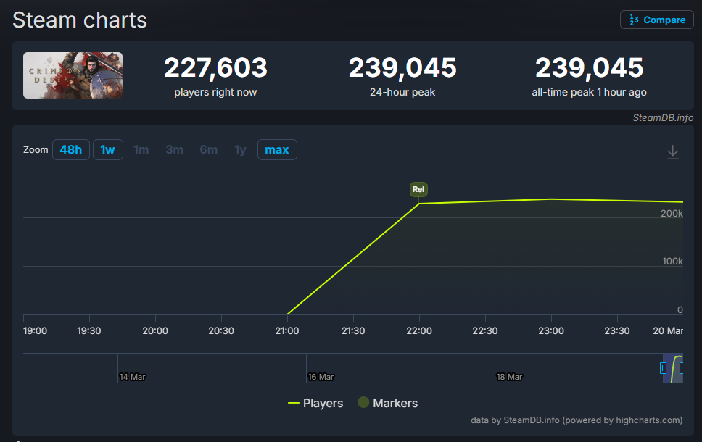Select the 1y zoom range

pyautogui.click(x=240, y=150)
